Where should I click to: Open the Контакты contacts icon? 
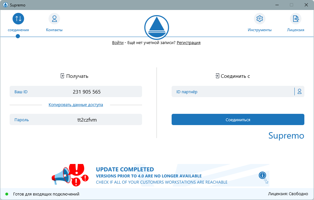54,19
